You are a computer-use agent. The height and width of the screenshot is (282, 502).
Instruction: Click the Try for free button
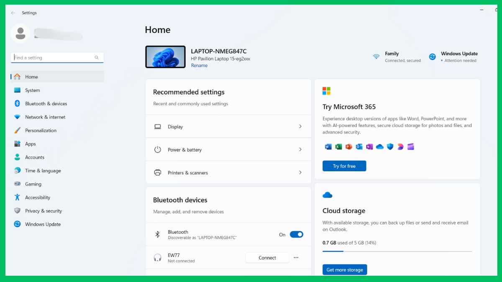click(344, 166)
